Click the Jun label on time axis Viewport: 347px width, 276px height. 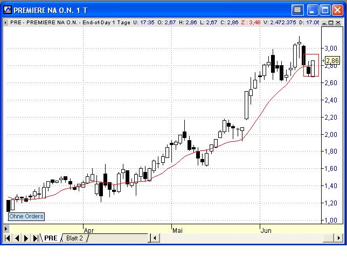tap(266, 230)
